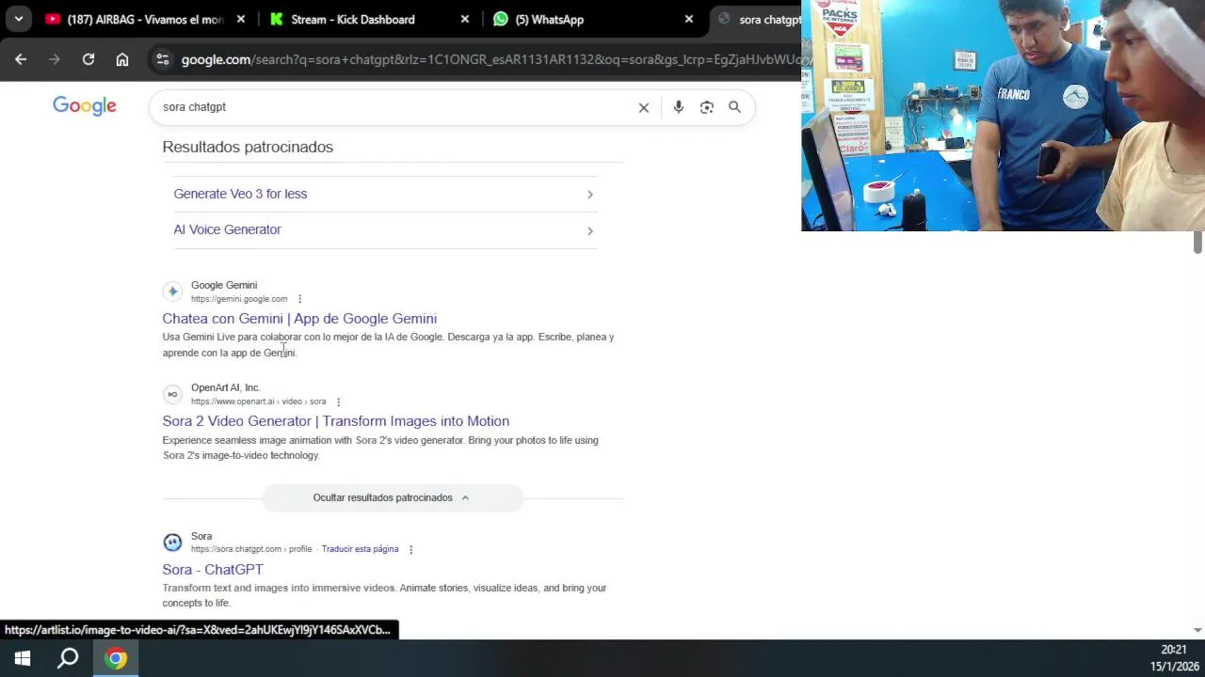The height and width of the screenshot is (677, 1205).
Task: Close the Kick Dashboard tab
Action: tap(465, 19)
